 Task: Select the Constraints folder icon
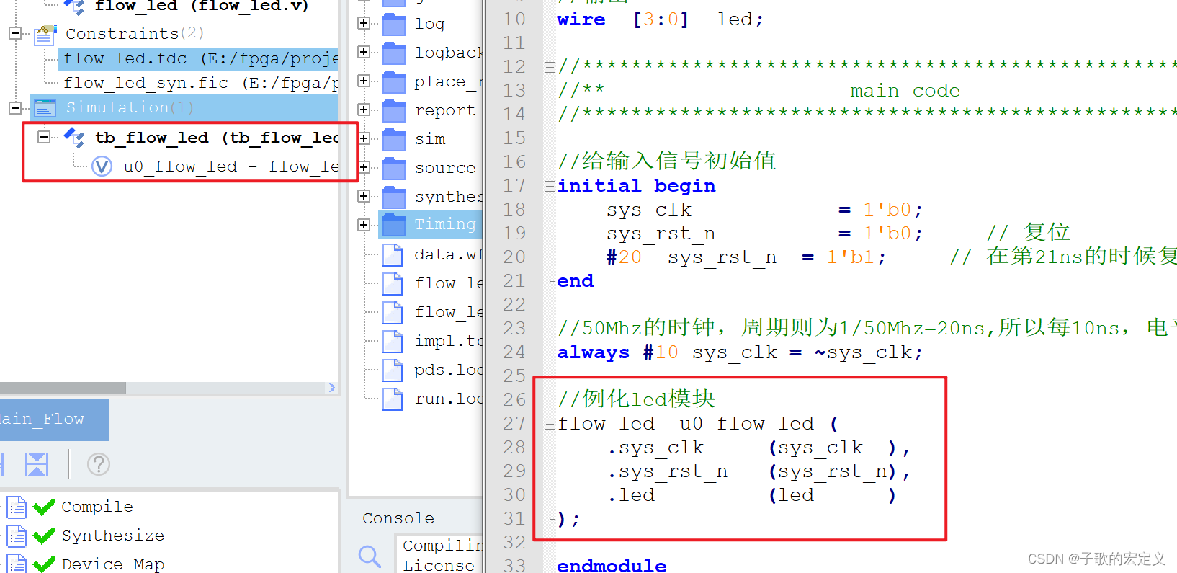[x=45, y=34]
